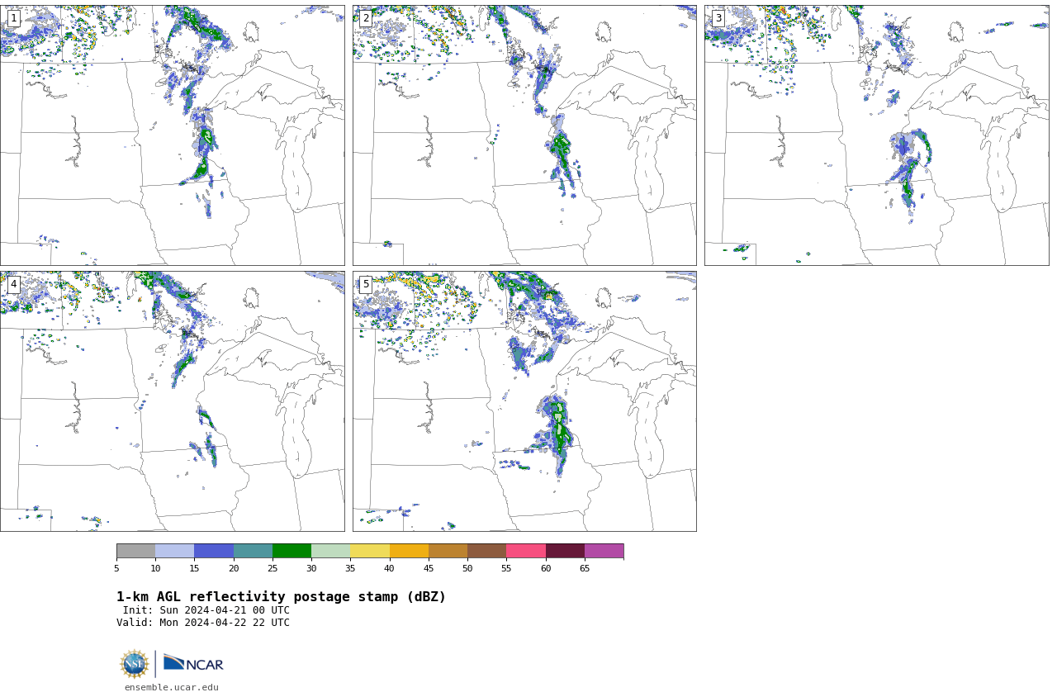Click the orange 40-45 dBZ swatch
This screenshot has height=697, width=1057.
[409, 551]
